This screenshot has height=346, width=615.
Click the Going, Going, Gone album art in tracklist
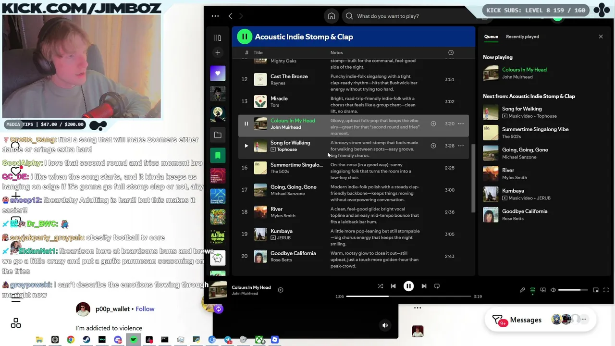click(260, 190)
